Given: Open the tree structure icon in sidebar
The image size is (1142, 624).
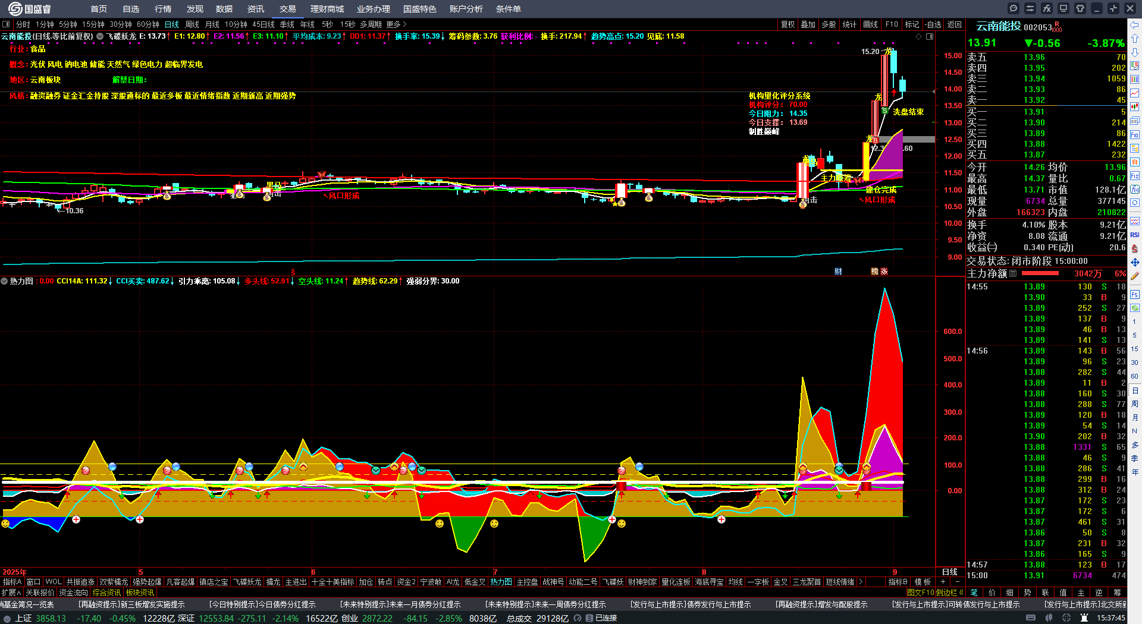Looking at the screenshot, I should click(x=1135, y=148).
